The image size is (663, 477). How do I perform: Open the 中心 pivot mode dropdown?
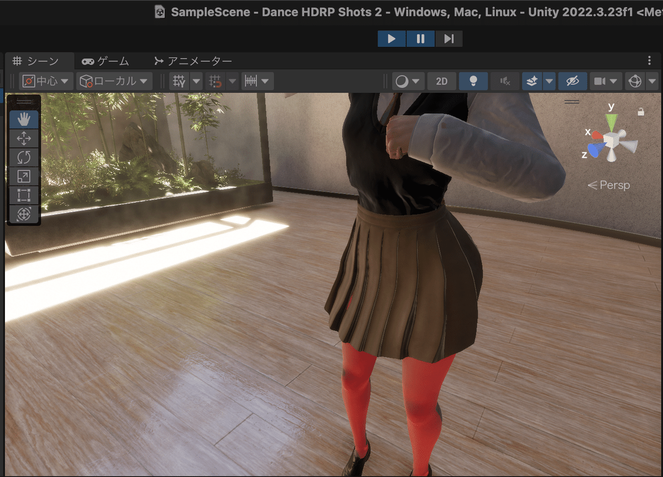[45, 81]
